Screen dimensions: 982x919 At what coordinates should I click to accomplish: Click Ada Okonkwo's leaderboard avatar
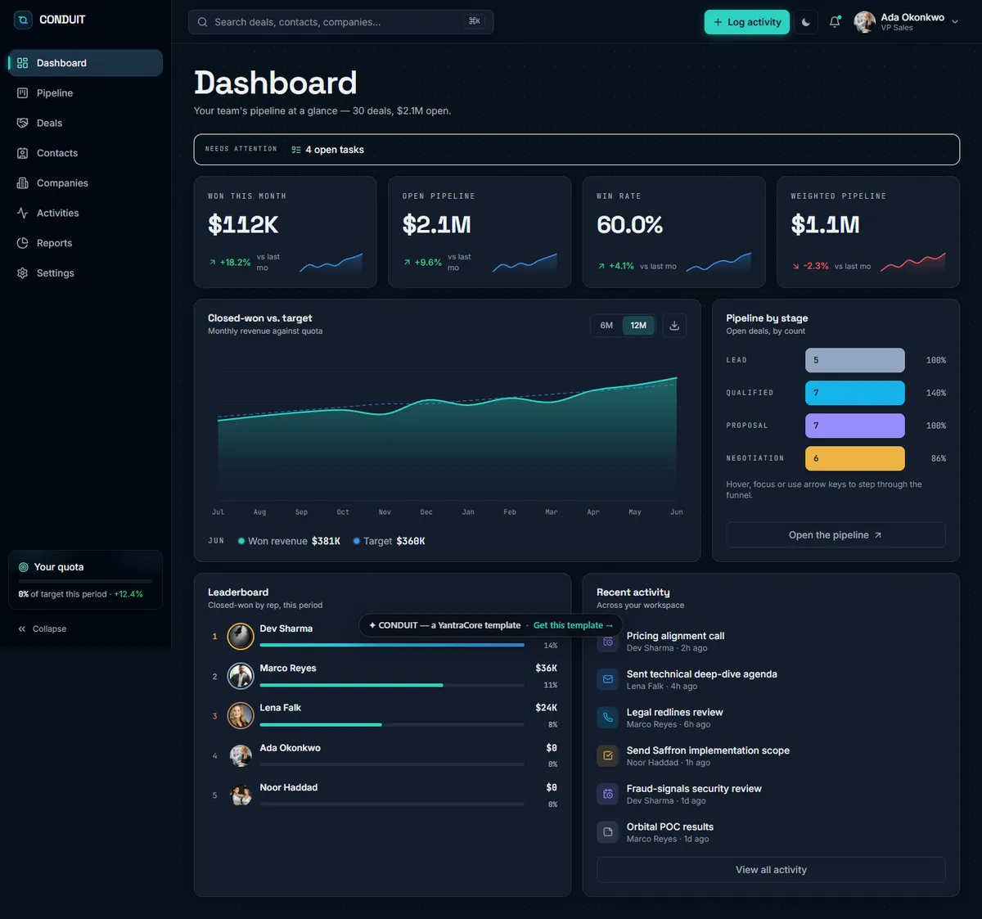click(241, 755)
